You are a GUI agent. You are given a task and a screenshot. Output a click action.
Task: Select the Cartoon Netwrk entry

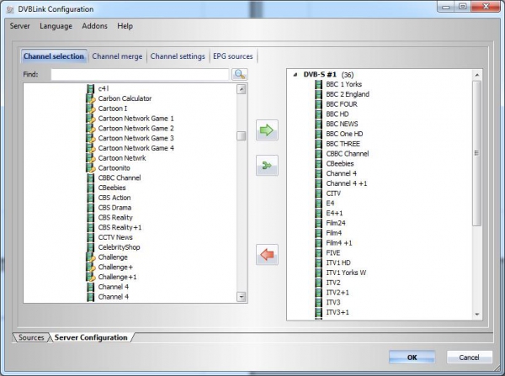pyautogui.click(x=122, y=158)
